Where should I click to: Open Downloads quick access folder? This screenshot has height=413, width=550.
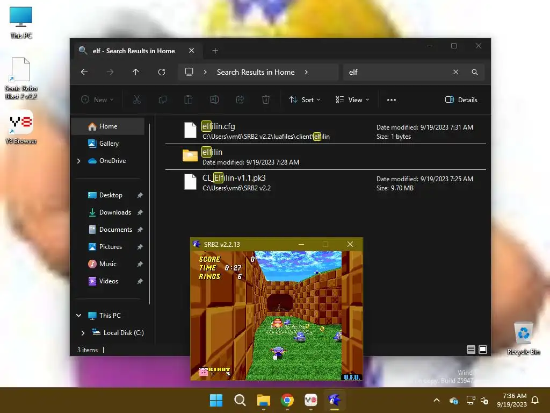click(x=107, y=212)
